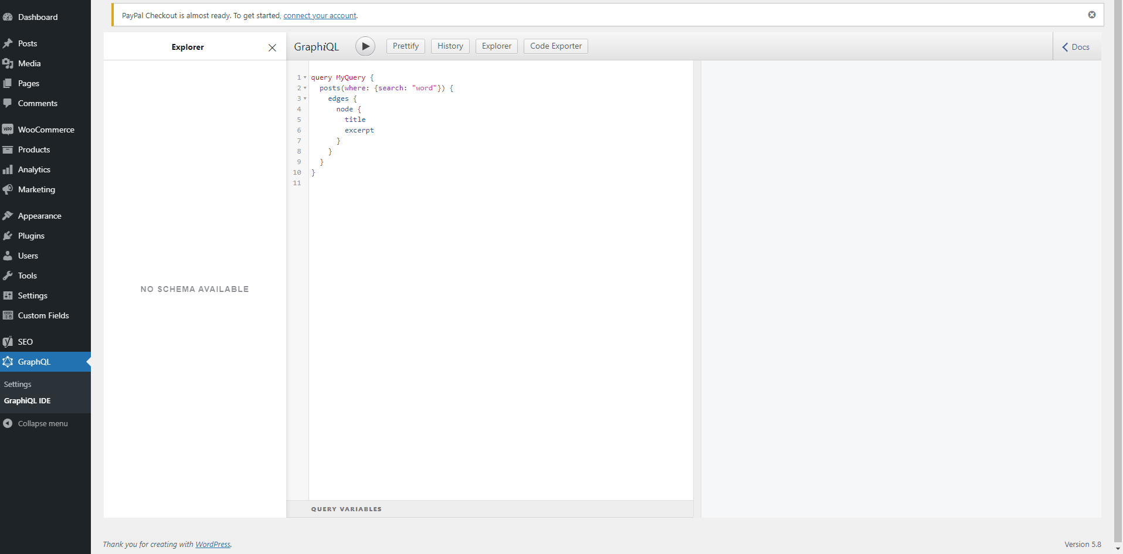This screenshot has height=554, width=1123.
Task: Click the Custom Fields icon
Action: (x=8, y=315)
